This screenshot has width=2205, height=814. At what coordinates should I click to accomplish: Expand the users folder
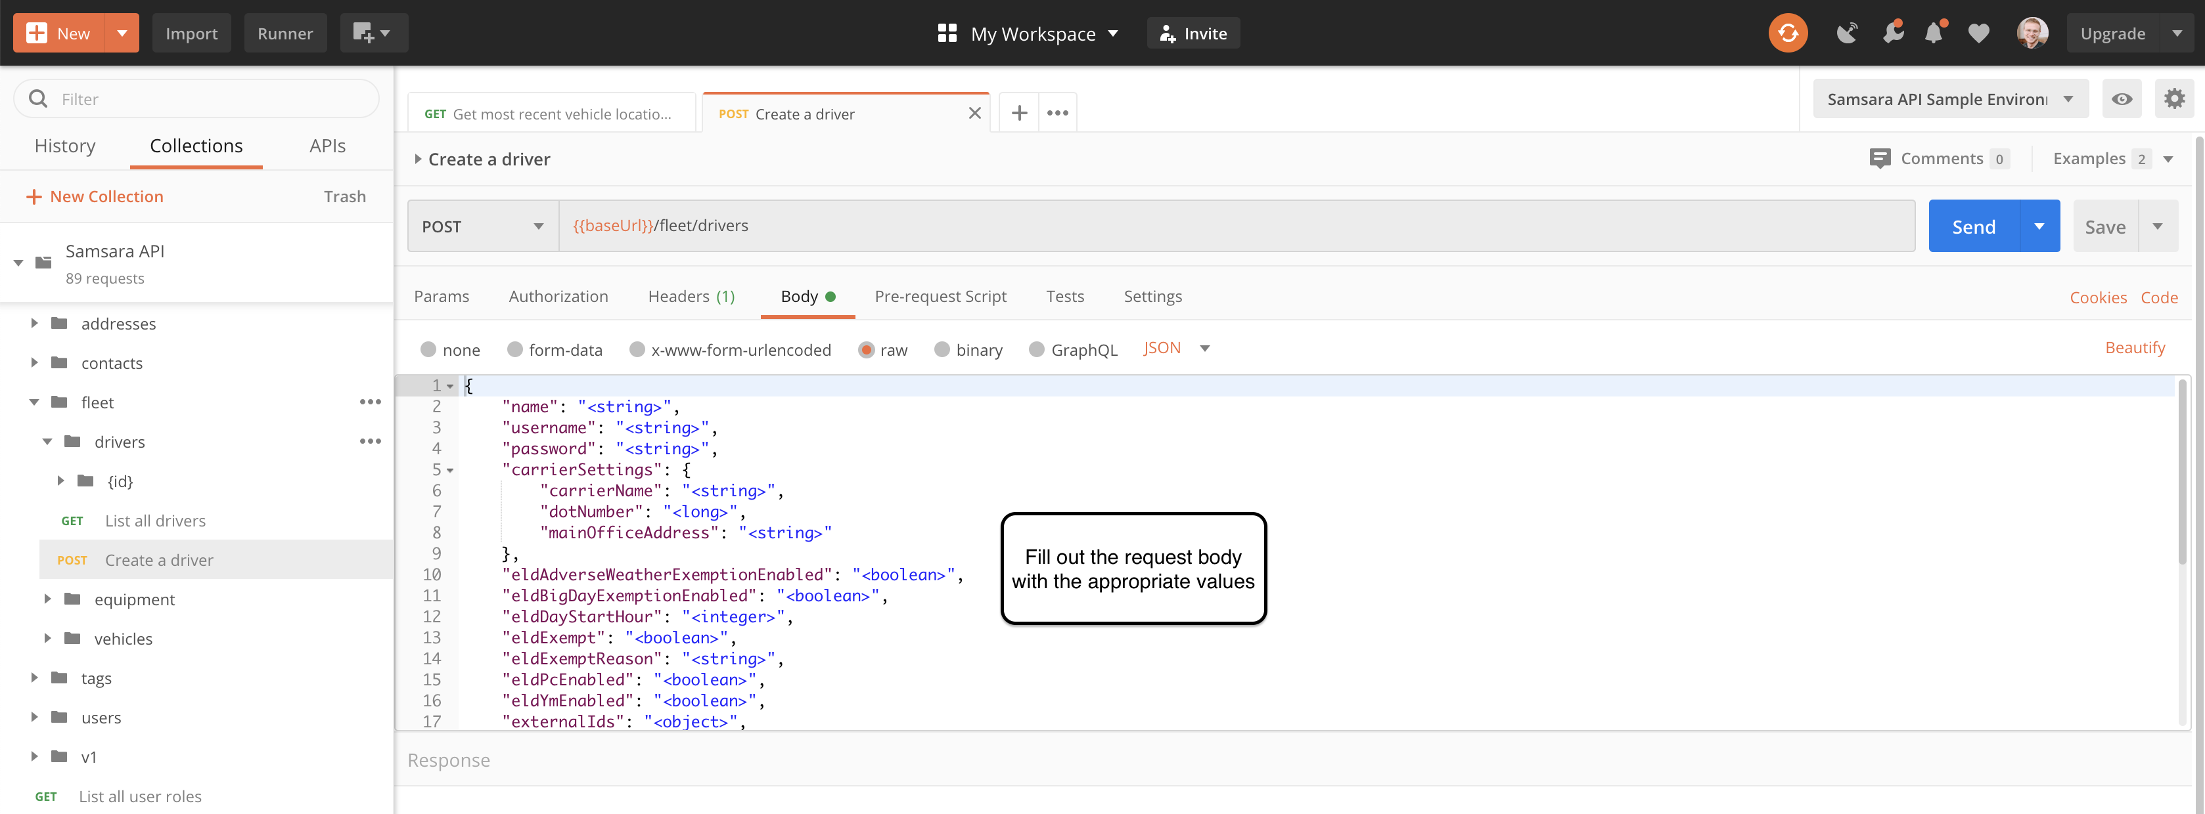tap(34, 717)
